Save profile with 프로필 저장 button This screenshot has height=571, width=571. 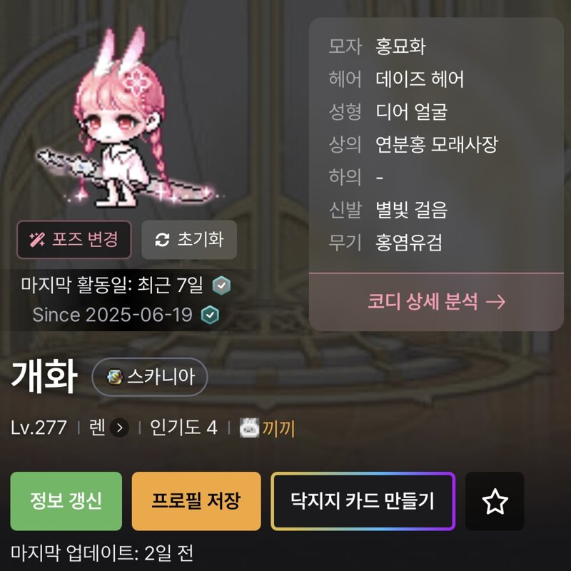pyautogui.click(x=196, y=501)
